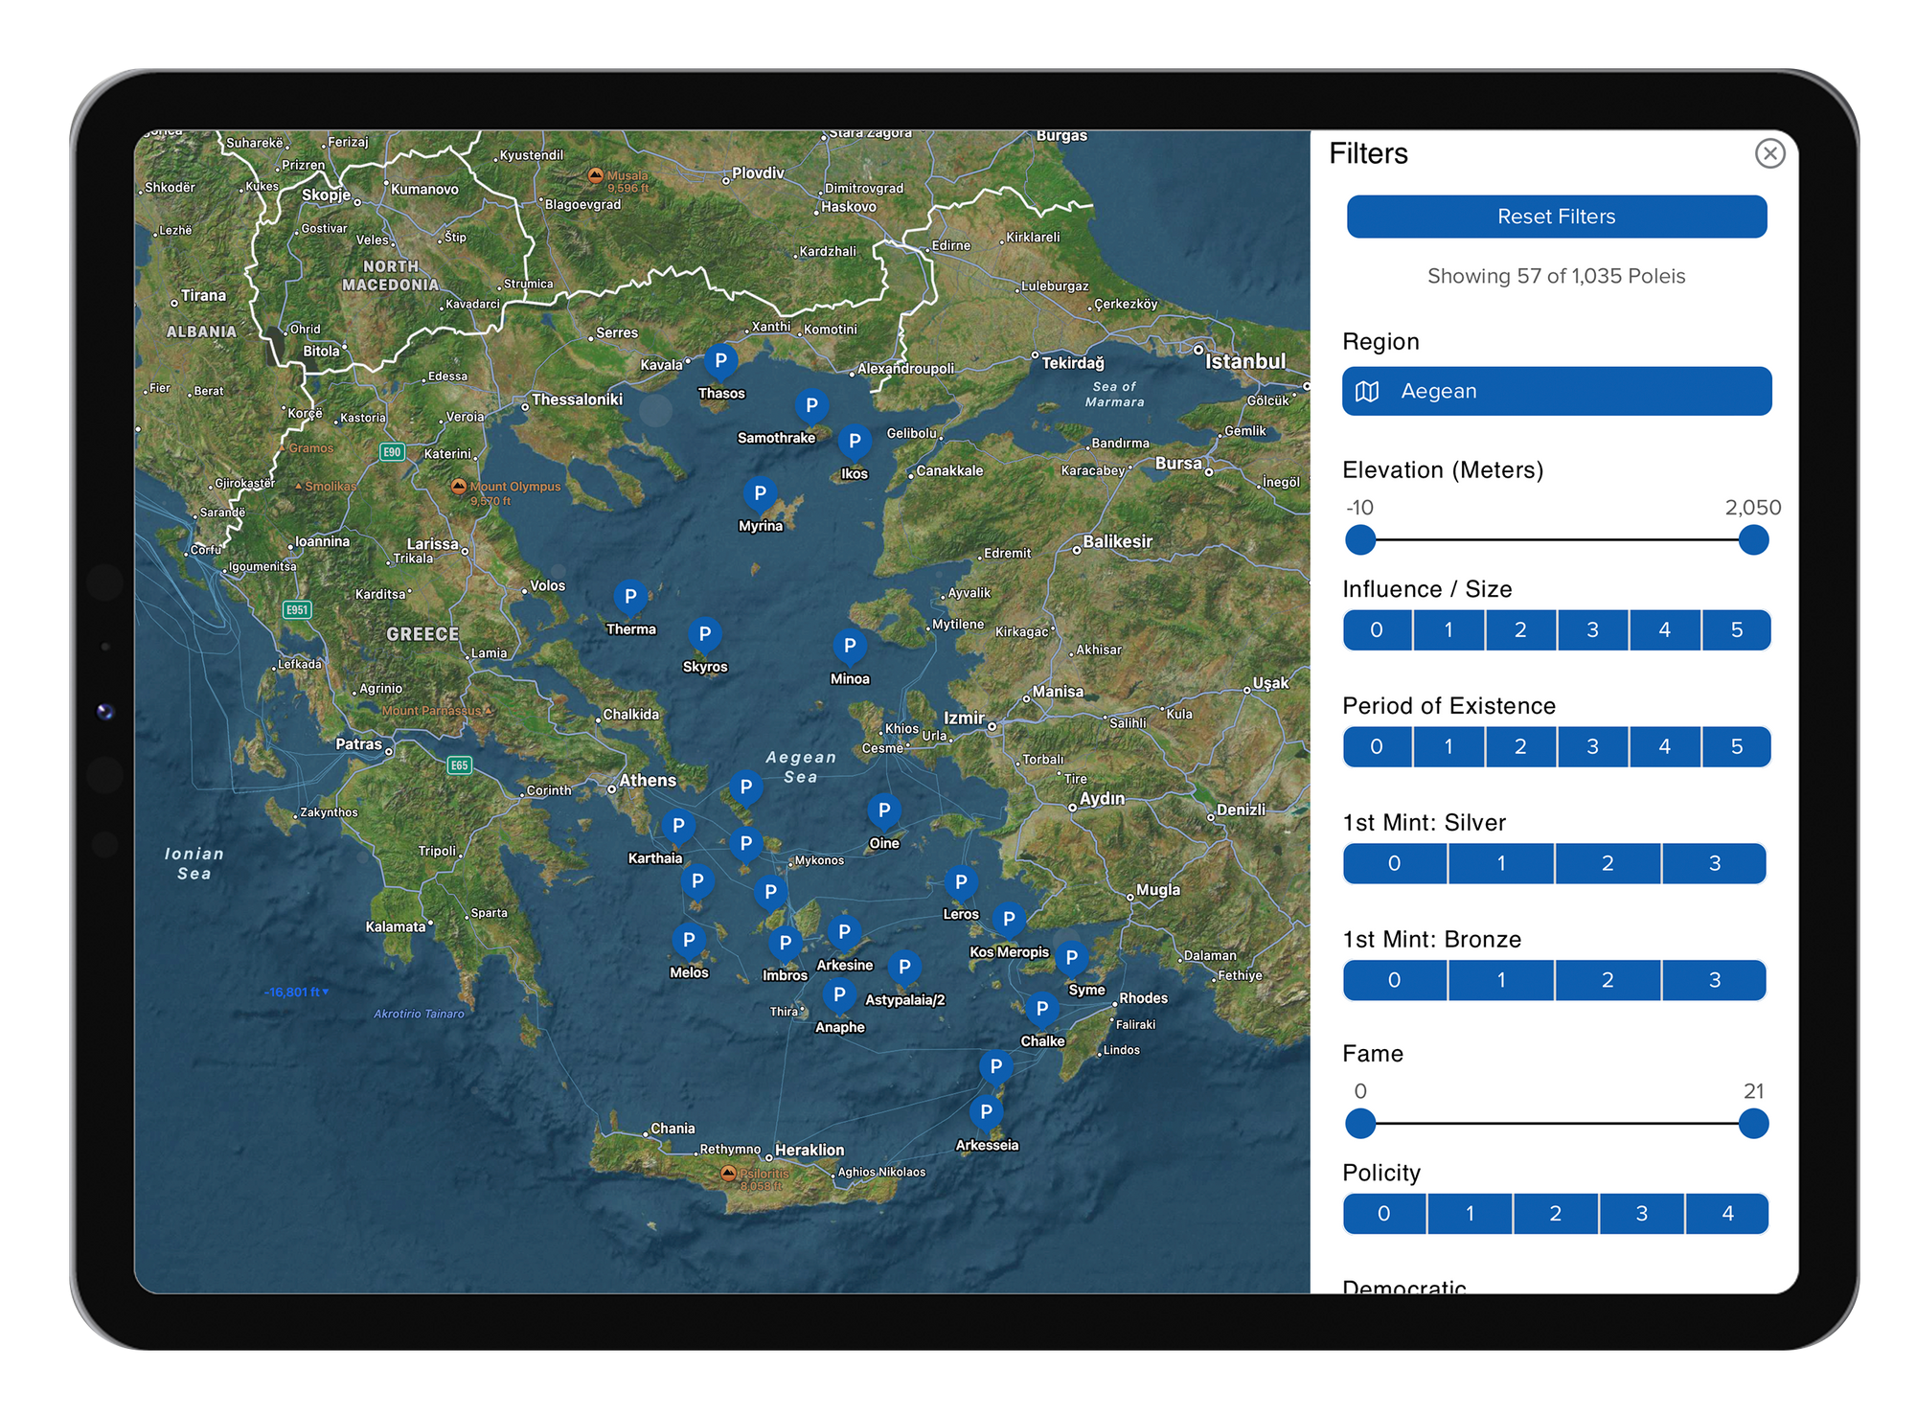
Task: Click 'Showing 57 of 1,035 Poleis' text
Action: click(1556, 276)
